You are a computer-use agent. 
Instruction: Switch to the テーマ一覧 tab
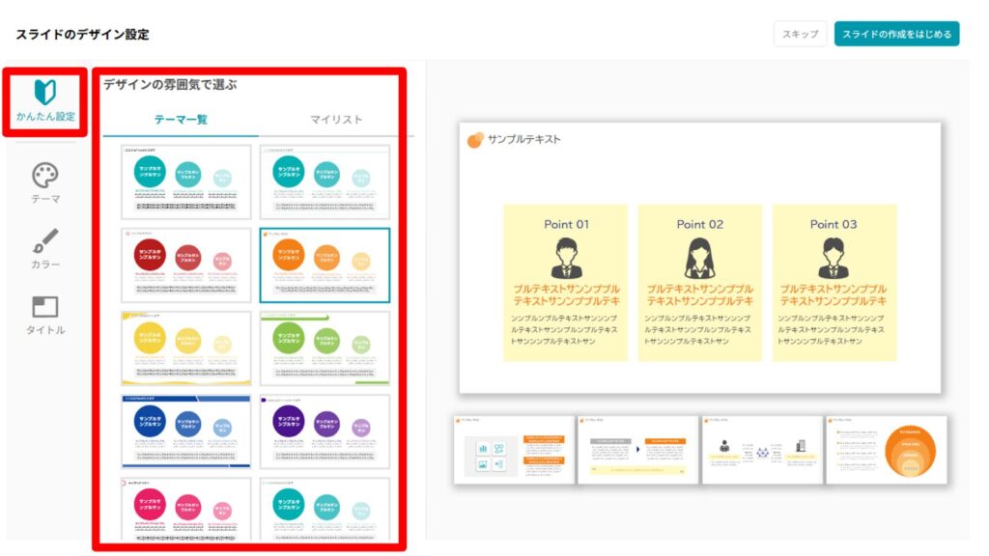(x=181, y=120)
